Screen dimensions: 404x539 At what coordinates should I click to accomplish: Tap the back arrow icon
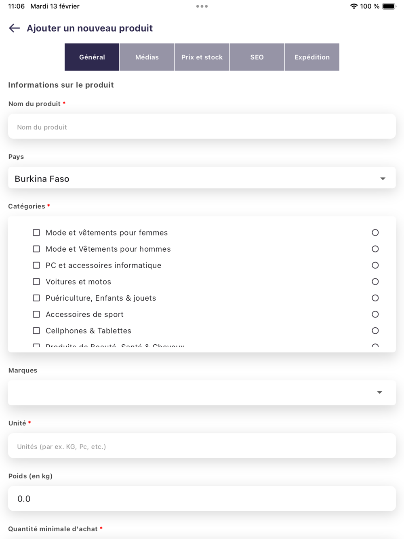[x=15, y=28]
